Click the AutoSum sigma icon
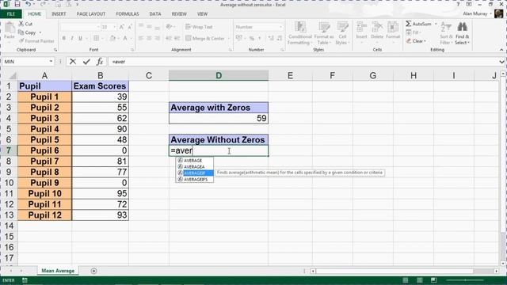The height and width of the screenshot is (285, 507). 409,24
